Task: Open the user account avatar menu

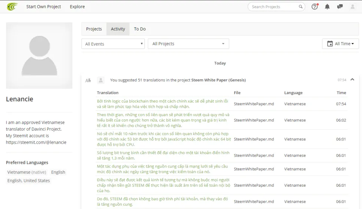Action: tap(353, 7)
